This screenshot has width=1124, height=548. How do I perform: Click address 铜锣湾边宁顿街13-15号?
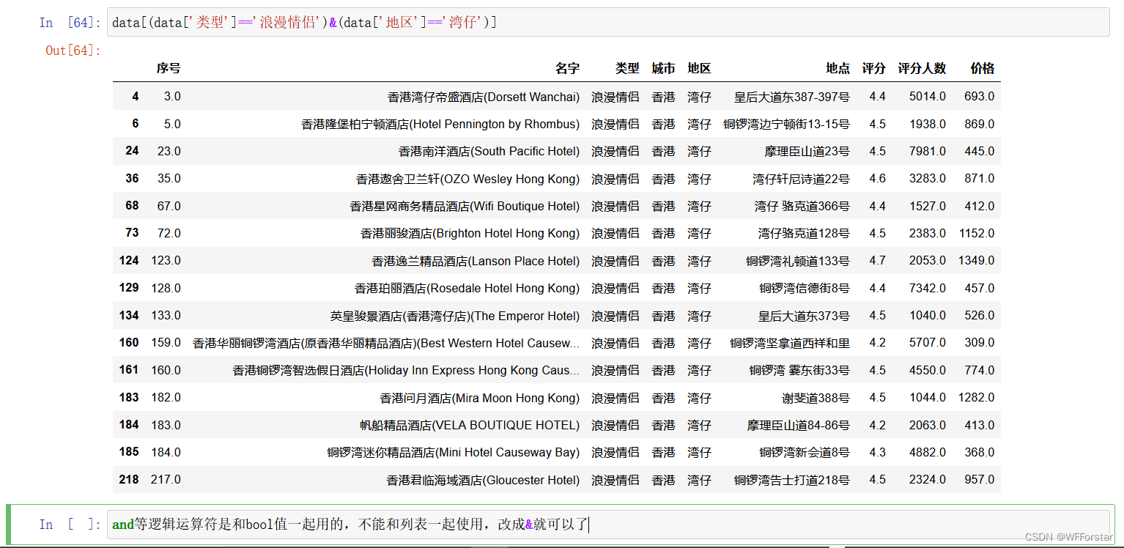click(x=787, y=124)
